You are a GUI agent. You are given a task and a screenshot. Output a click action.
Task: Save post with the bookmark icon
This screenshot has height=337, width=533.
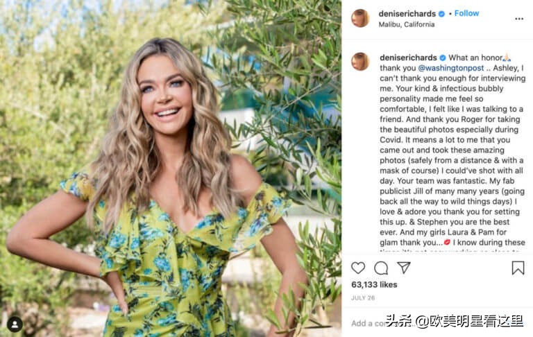tap(518, 268)
